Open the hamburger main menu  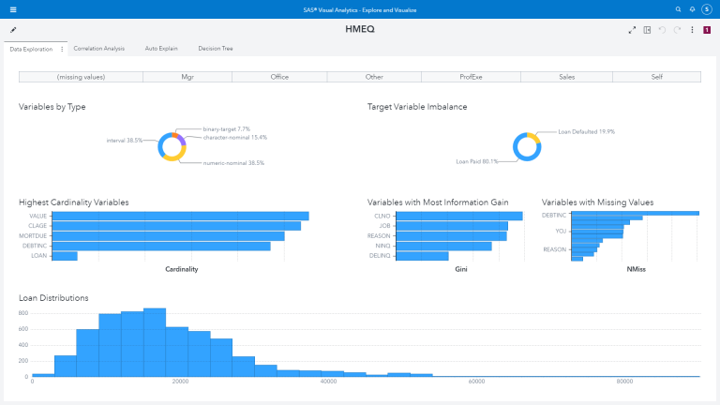pyautogui.click(x=12, y=9)
